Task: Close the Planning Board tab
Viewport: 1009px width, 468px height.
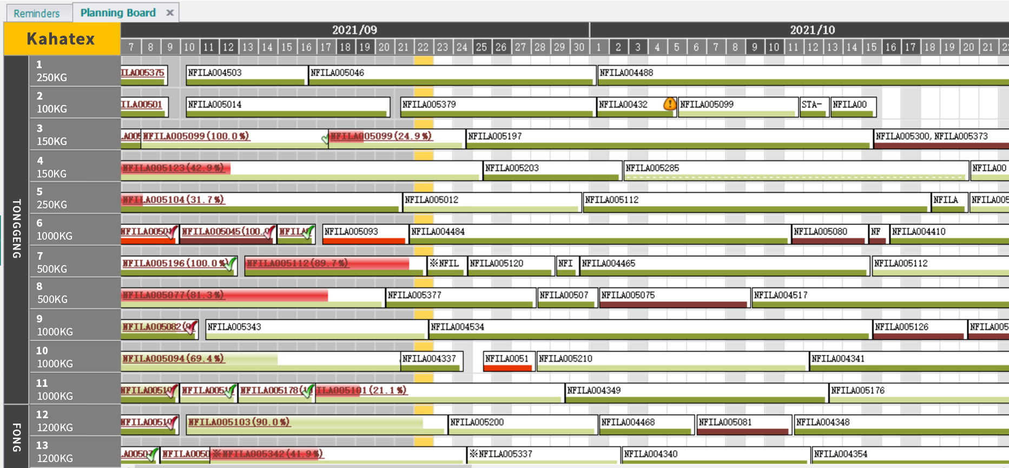Action: [x=170, y=12]
